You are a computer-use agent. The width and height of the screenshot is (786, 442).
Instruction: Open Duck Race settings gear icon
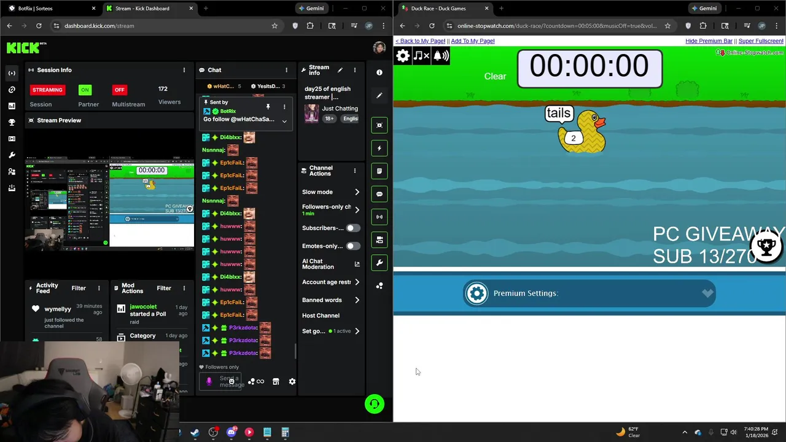point(403,56)
